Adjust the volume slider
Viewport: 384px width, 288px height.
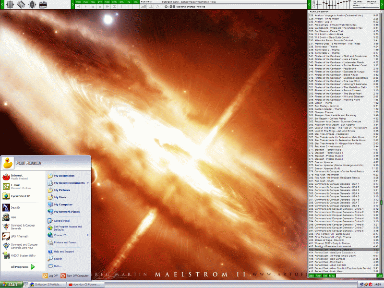(359, 3)
